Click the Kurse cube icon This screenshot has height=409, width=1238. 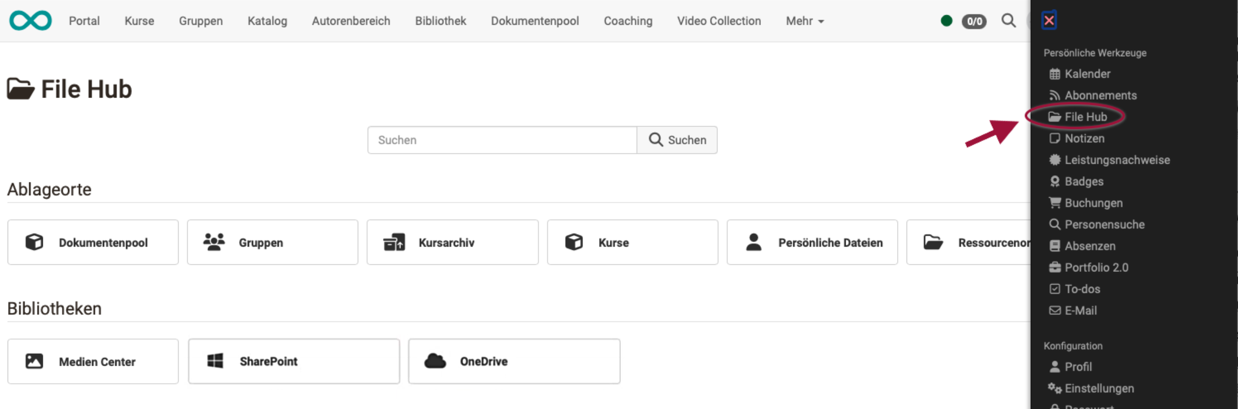pyautogui.click(x=574, y=242)
